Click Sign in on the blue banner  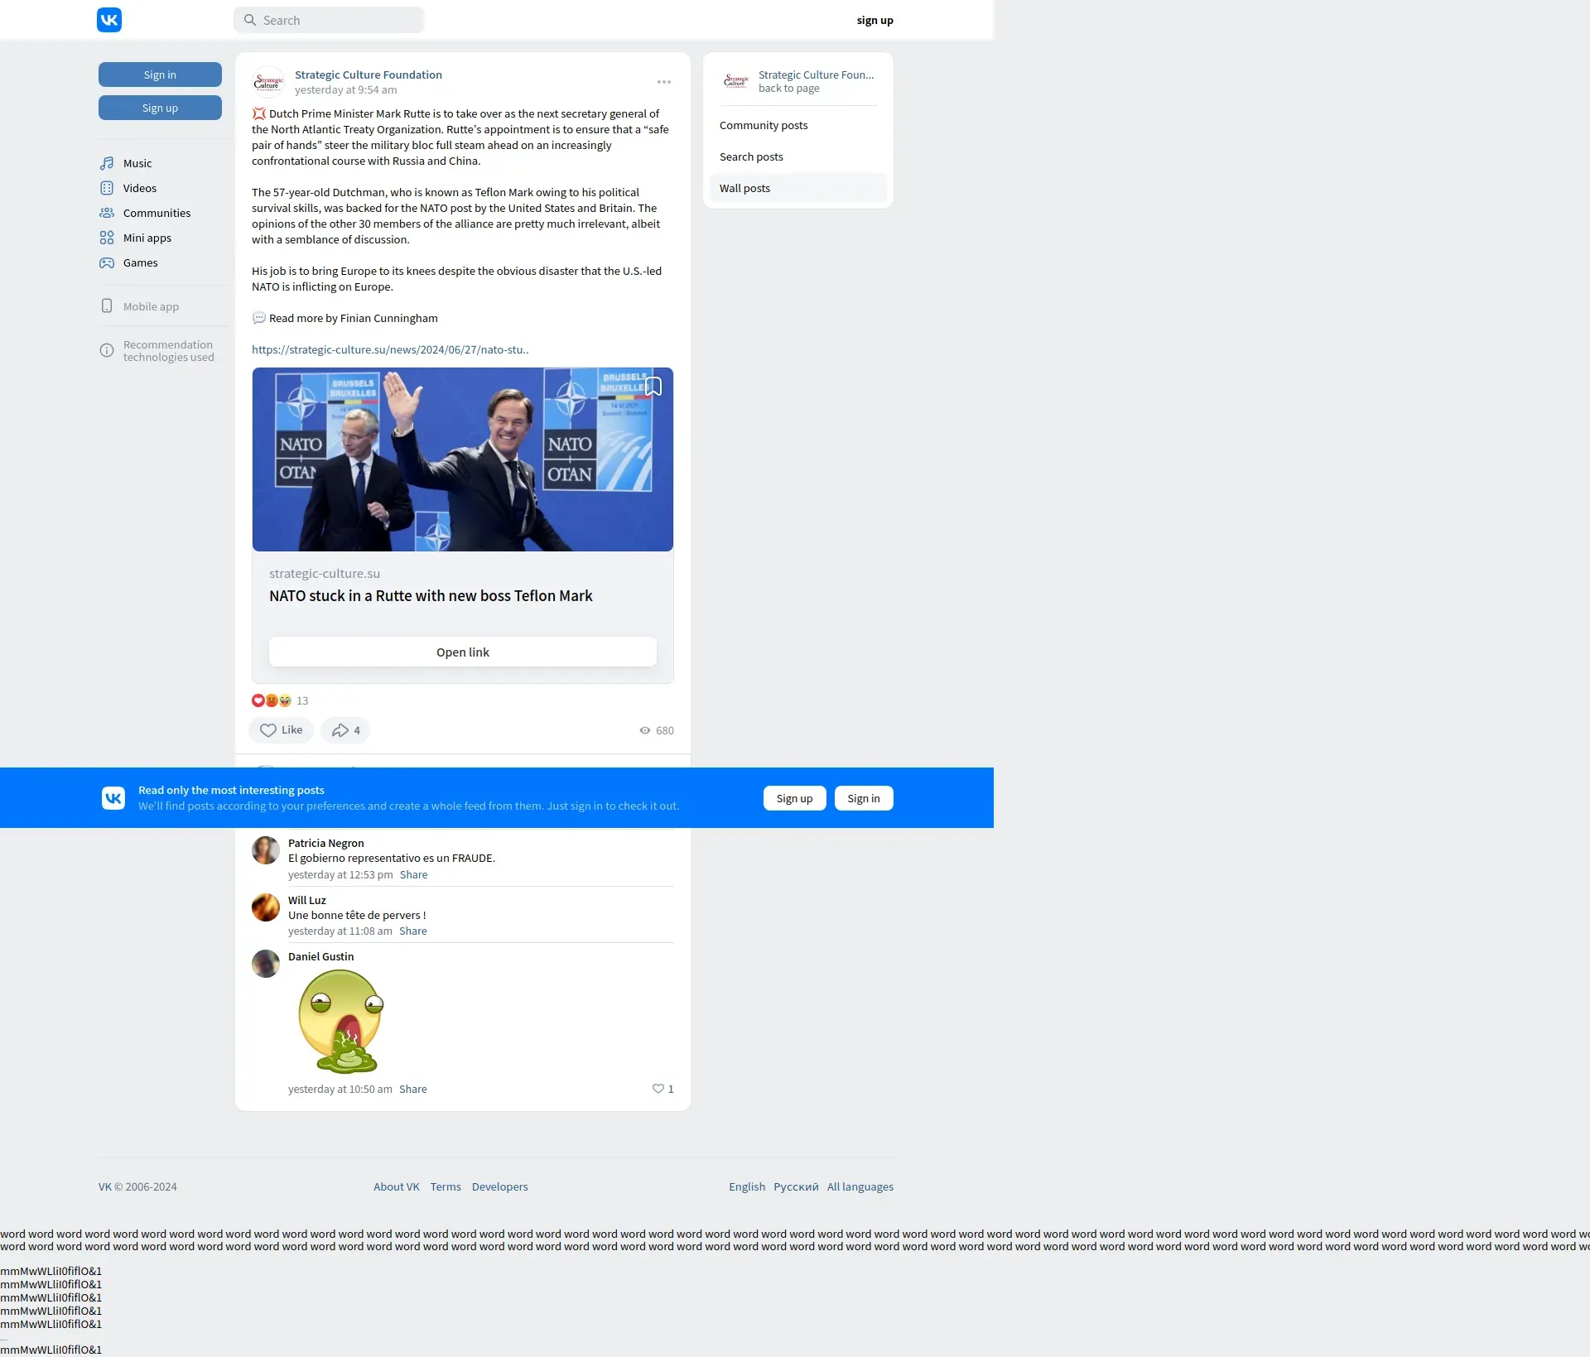click(x=863, y=798)
